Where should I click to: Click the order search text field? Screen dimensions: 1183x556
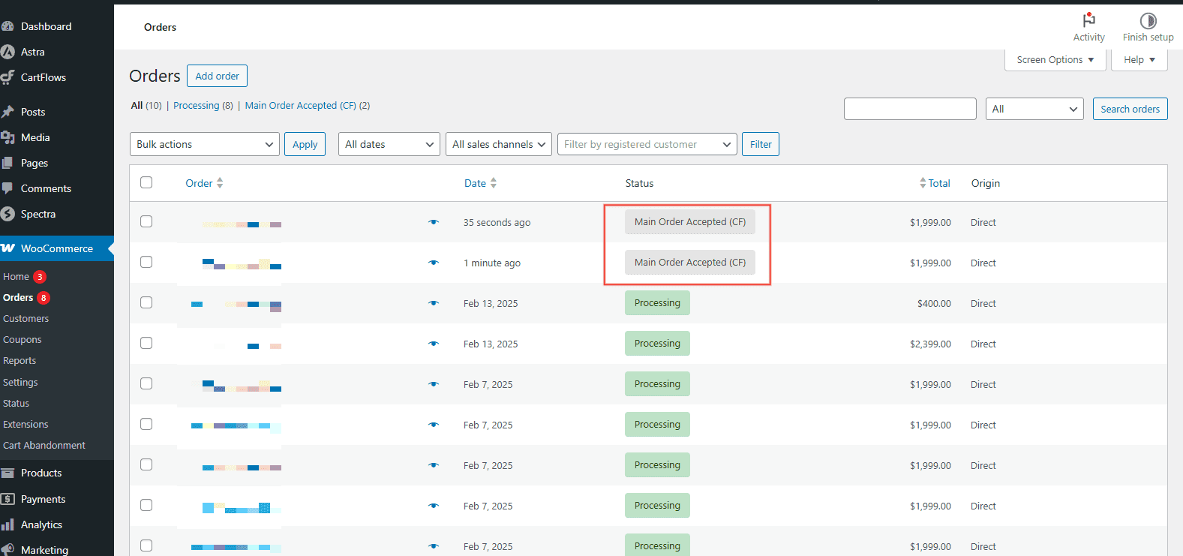[909, 109]
